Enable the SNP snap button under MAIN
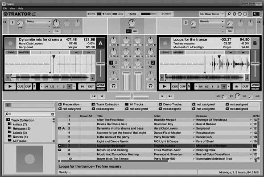The image size is (264, 177). click(128, 31)
